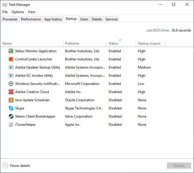Screen dimensions: 194x173
Task: Click the Windows Security shield icon
Action: point(11,84)
